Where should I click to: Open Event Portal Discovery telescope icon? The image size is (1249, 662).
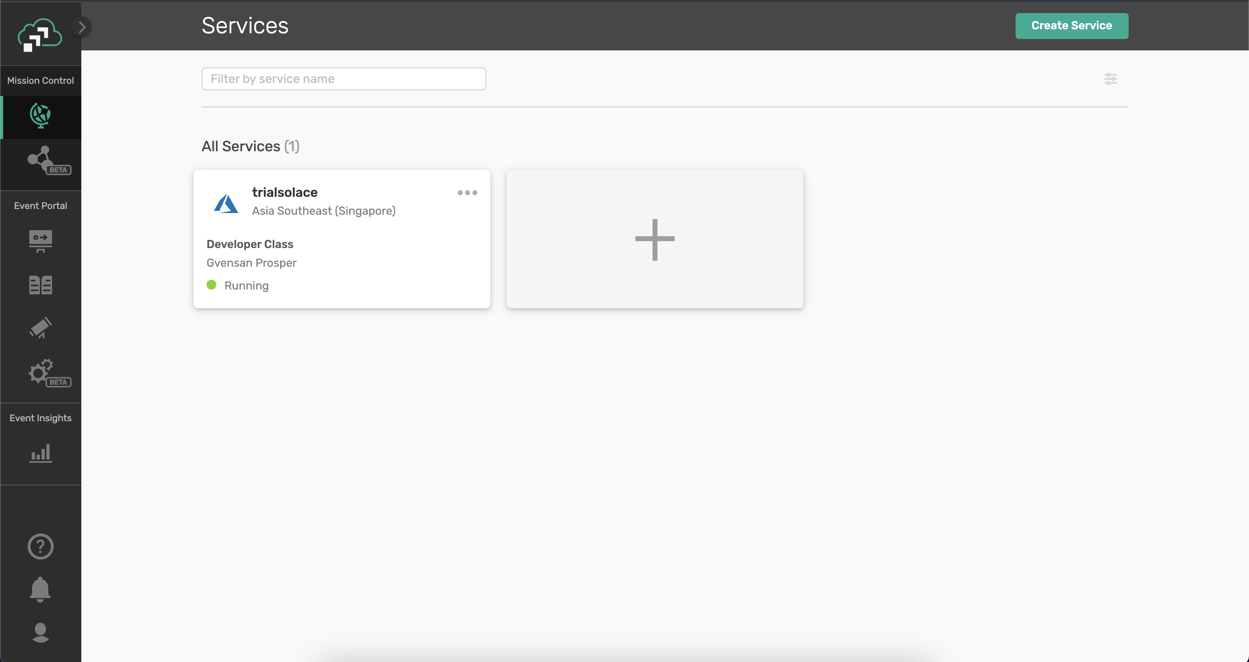41,328
